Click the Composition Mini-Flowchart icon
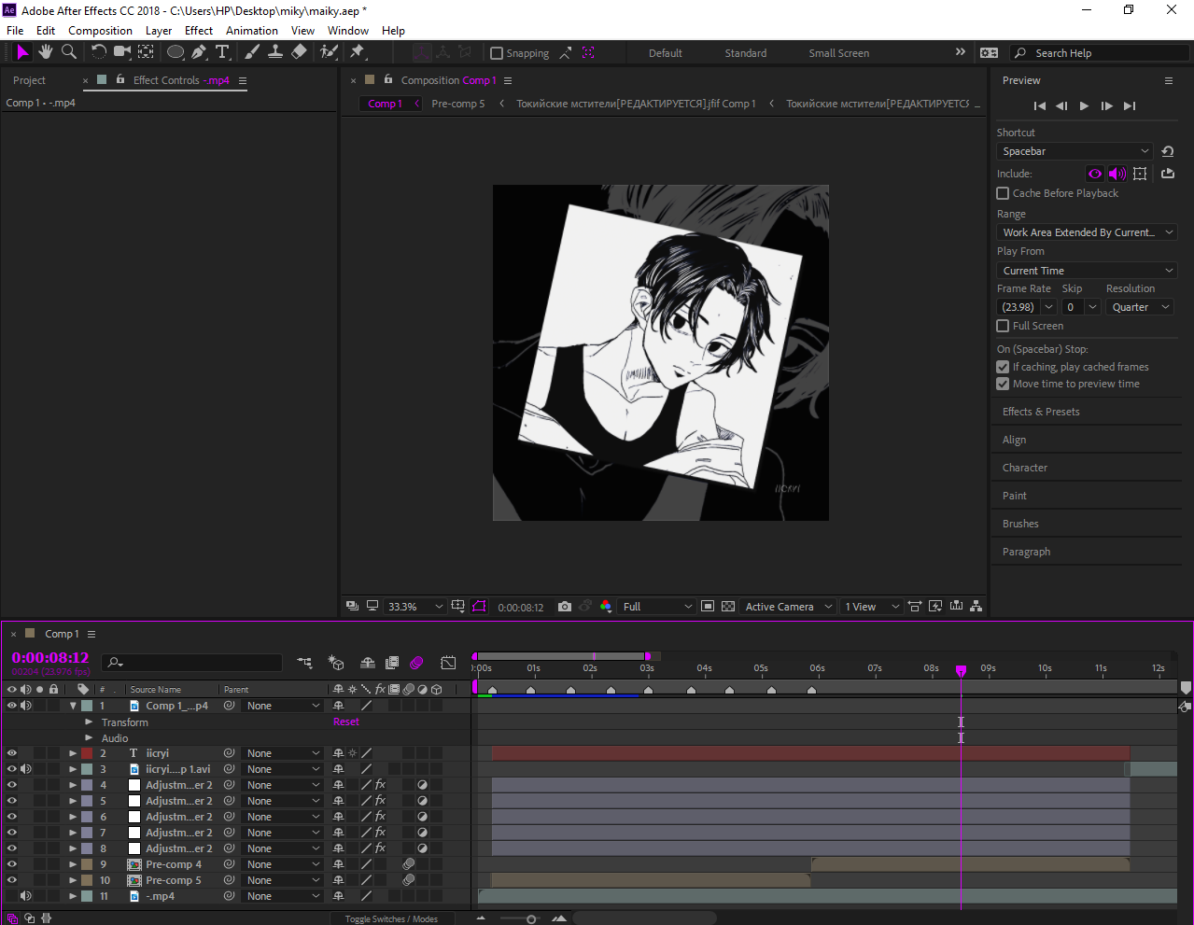1194x925 pixels. pyautogui.click(x=304, y=663)
